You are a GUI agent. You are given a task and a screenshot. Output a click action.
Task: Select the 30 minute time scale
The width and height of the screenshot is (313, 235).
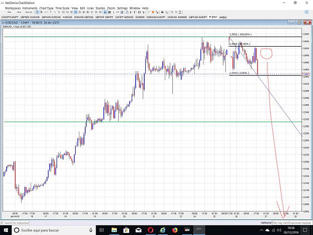pos(71,12)
